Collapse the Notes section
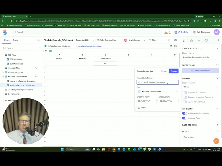This screenshot has height=166, width=222. tap(217, 131)
